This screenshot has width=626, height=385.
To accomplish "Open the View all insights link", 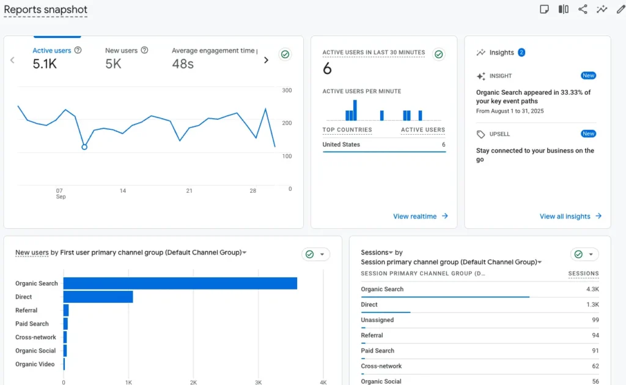I will [570, 216].
